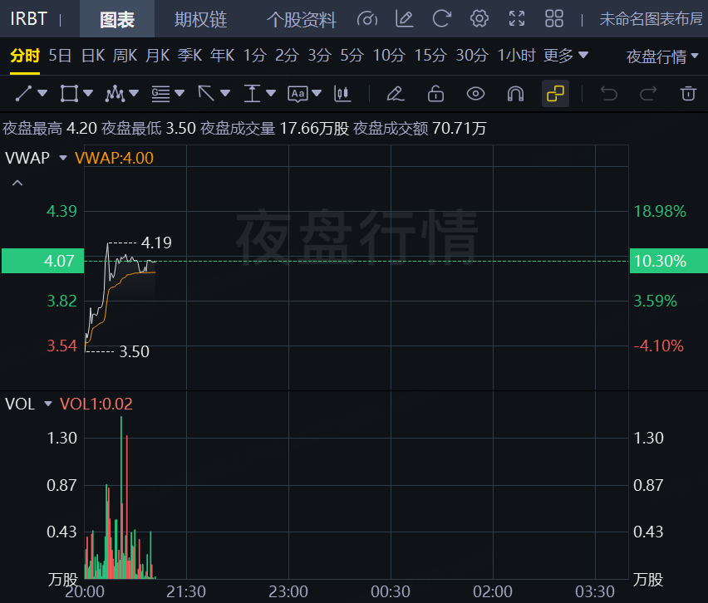Open the 夜盘行情 session dropdown

click(x=661, y=56)
